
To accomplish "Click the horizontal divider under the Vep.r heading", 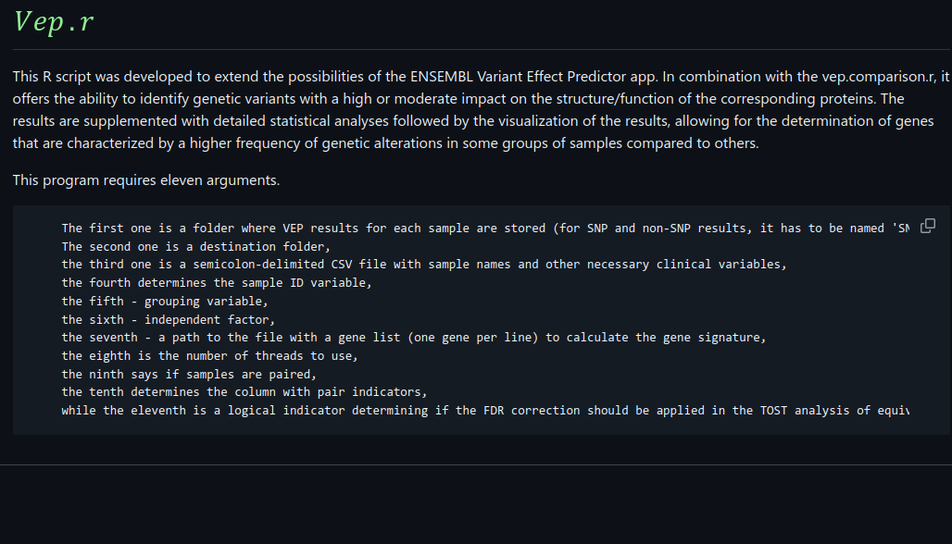I will pos(476,49).
